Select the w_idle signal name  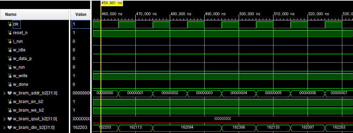19,50
